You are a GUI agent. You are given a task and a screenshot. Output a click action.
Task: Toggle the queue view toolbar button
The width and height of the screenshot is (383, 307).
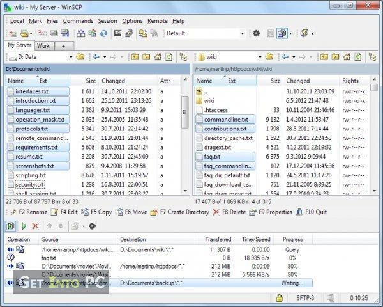pos(282,33)
